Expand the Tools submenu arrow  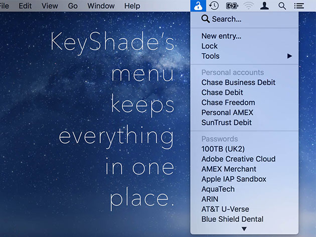click(289, 56)
